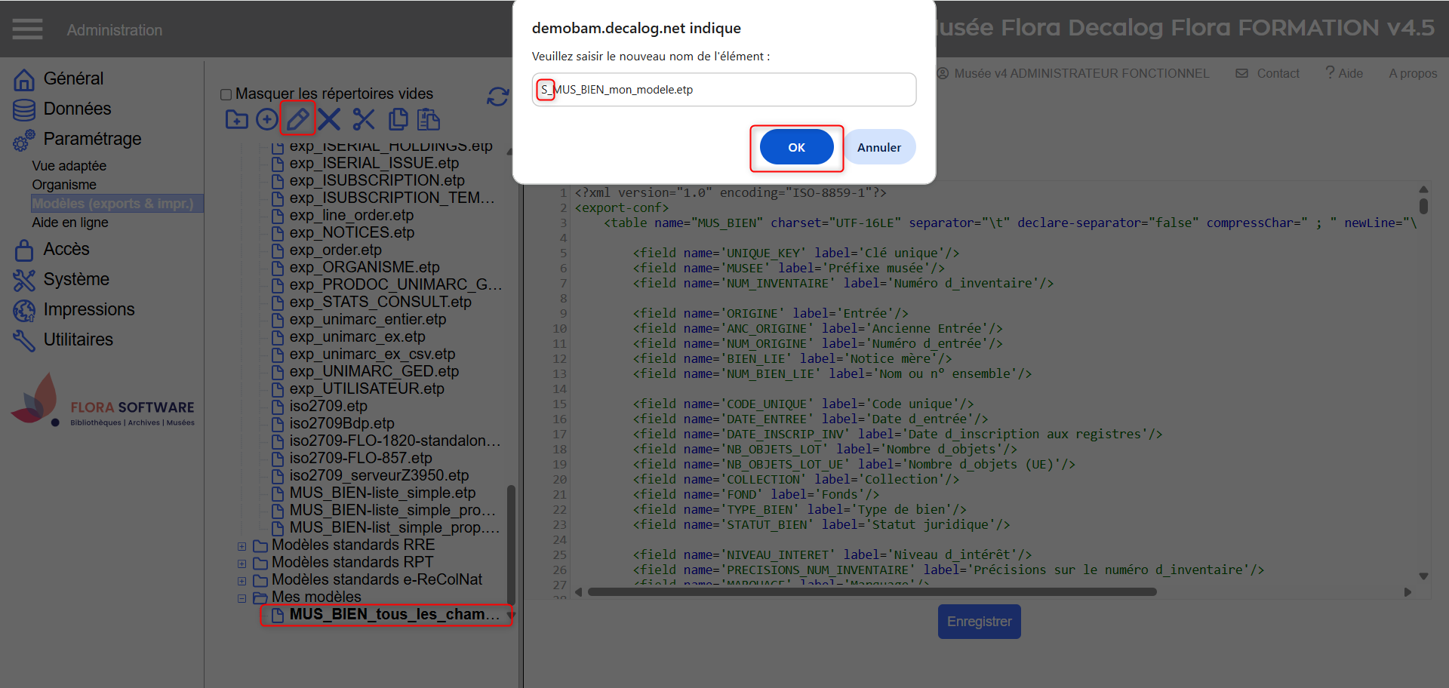Confirm rename with OK button
The height and width of the screenshot is (688, 1449).
[796, 147]
